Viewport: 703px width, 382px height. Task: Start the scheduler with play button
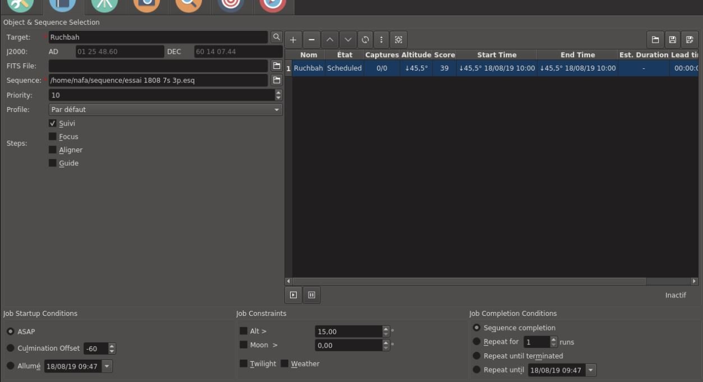293,295
